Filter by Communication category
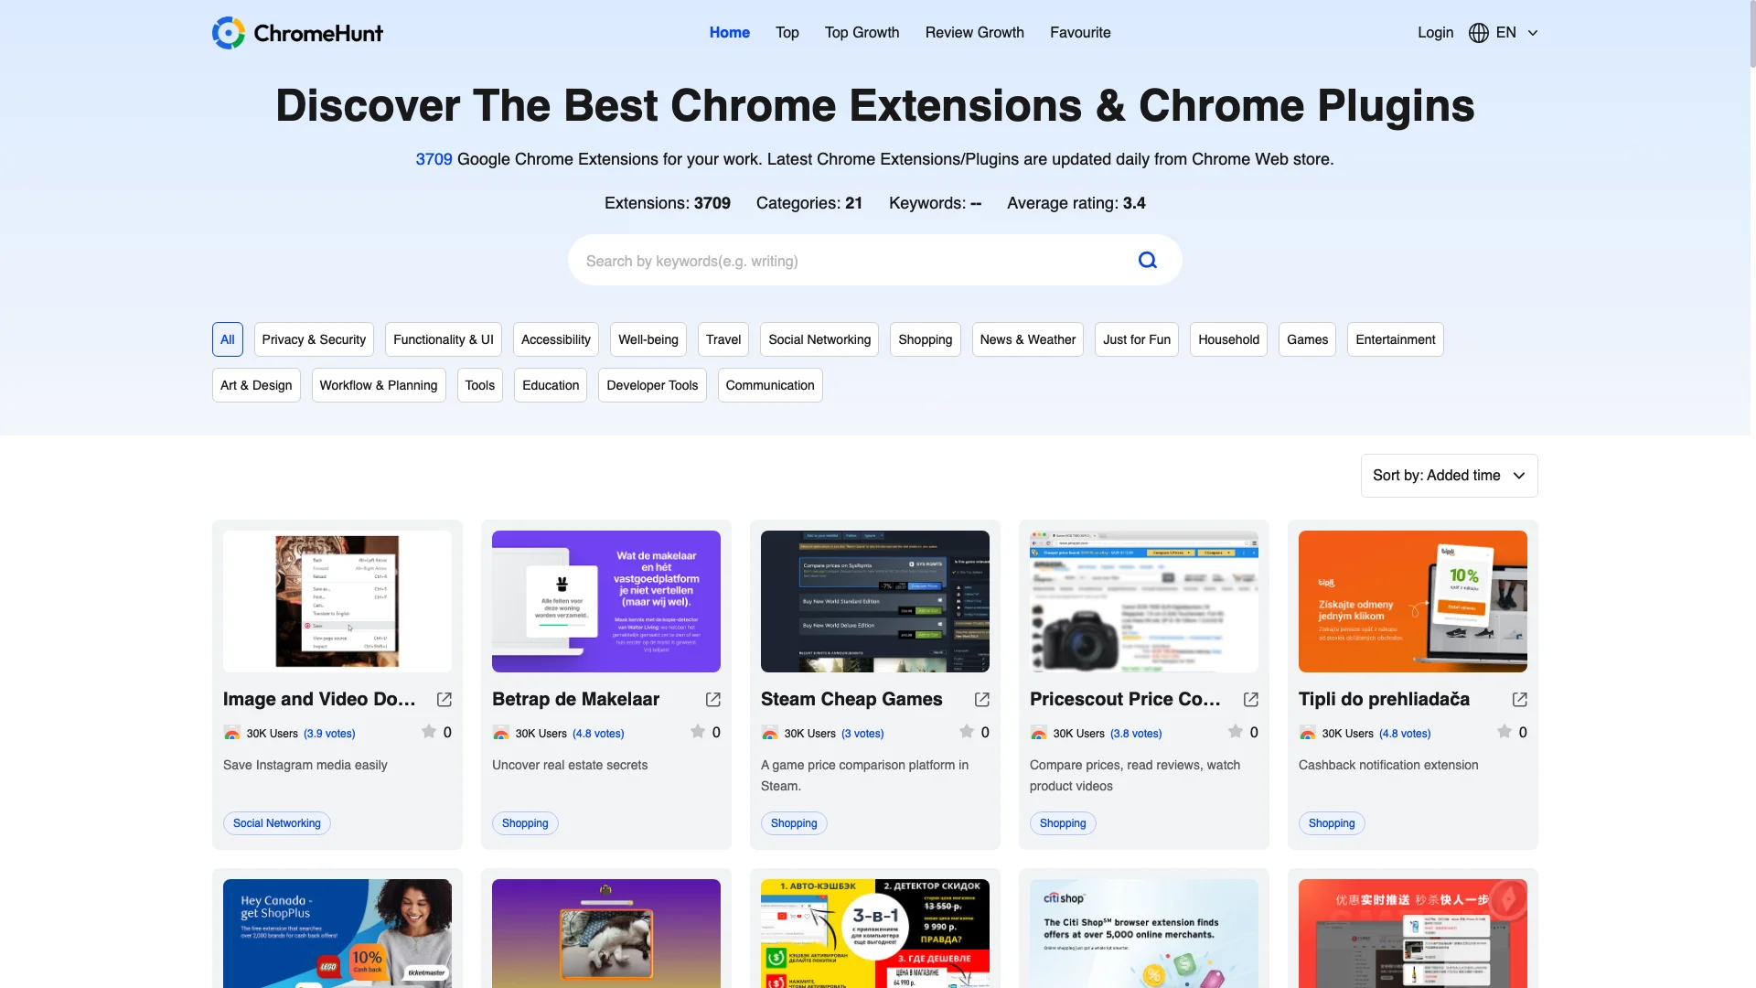 click(x=770, y=385)
